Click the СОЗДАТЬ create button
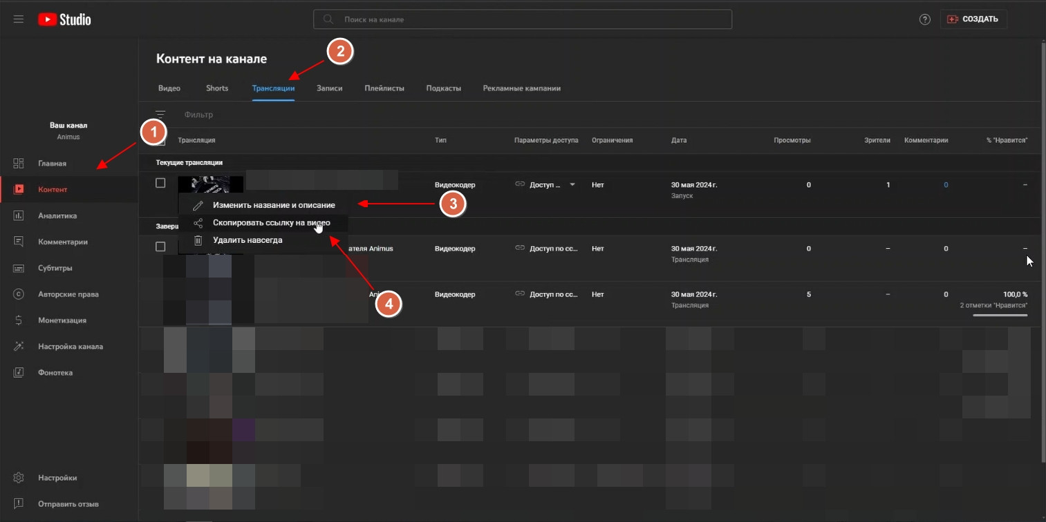This screenshot has height=522, width=1046. (x=973, y=19)
